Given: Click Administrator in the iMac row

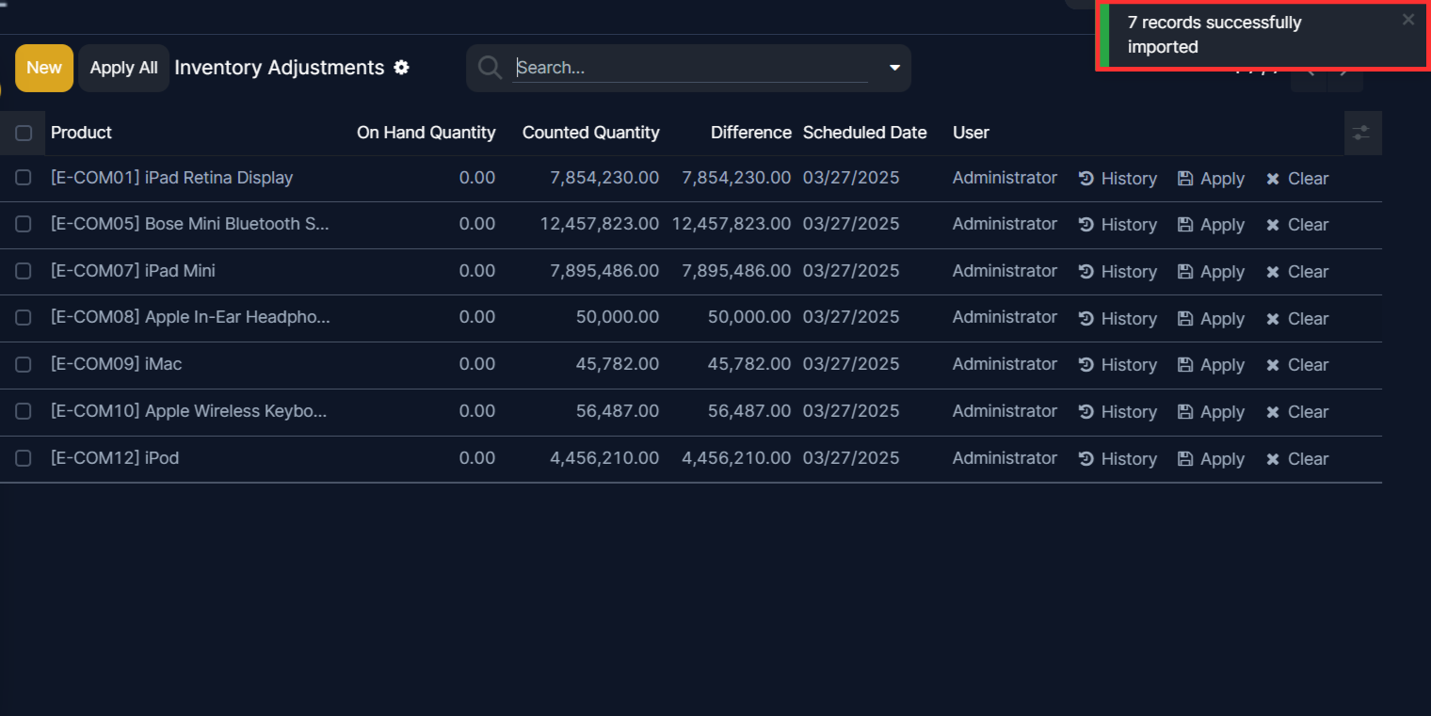Looking at the screenshot, I should click(x=1005, y=364).
